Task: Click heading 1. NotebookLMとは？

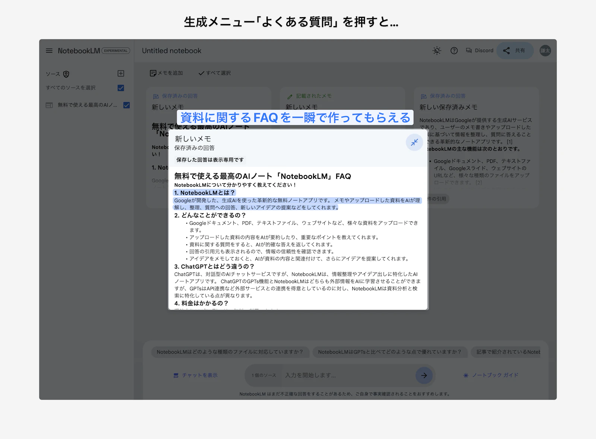Action: tap(204, 193)
